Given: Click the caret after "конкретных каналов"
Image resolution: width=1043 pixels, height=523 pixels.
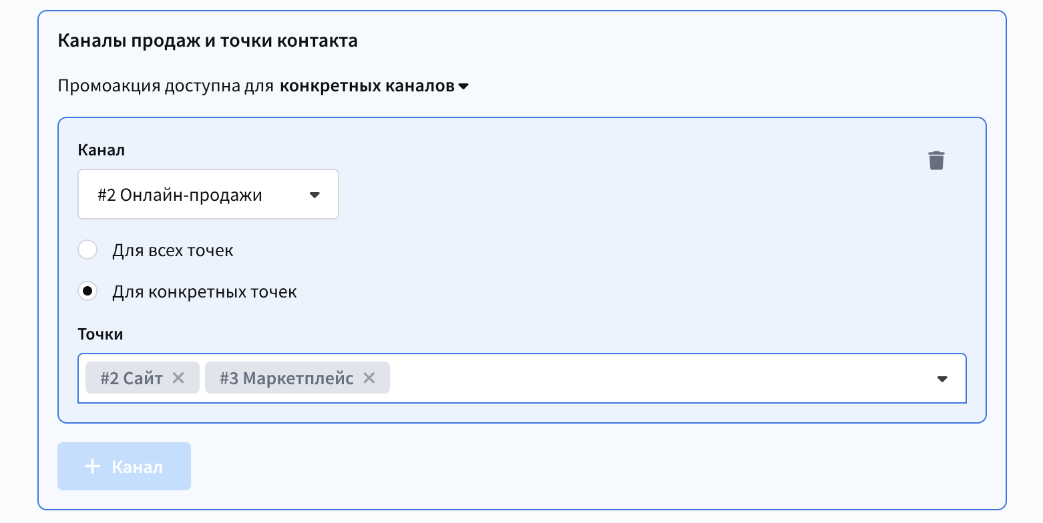Looking at the screenshot, I should point(463,87).
